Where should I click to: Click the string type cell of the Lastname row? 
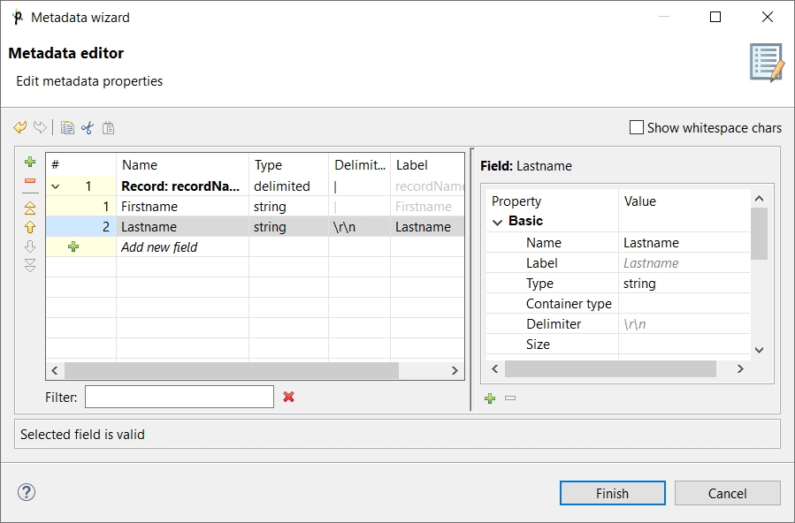[x=288, y=227]
